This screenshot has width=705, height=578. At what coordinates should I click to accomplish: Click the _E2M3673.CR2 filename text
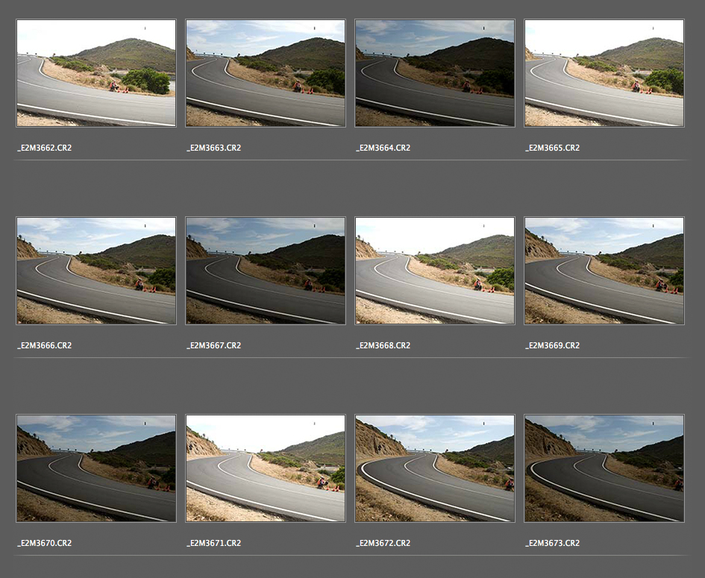click(x=553, y=543)
